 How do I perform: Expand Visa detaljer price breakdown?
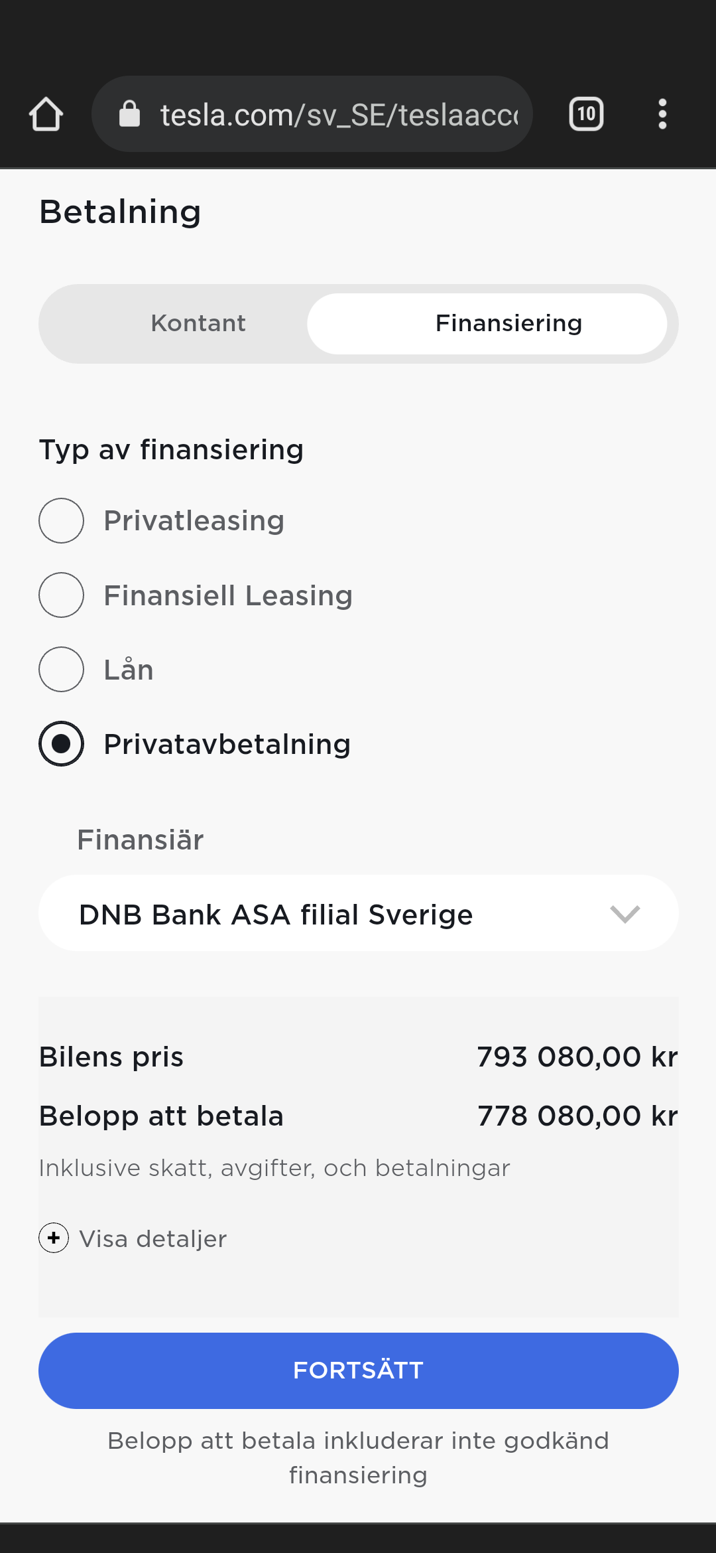(153, 1238)
